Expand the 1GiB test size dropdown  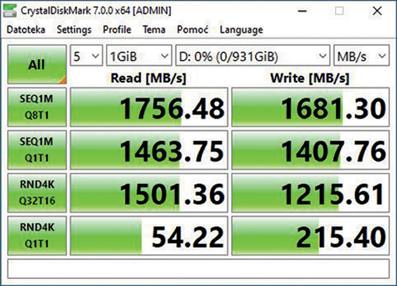(x=139, y=56)
